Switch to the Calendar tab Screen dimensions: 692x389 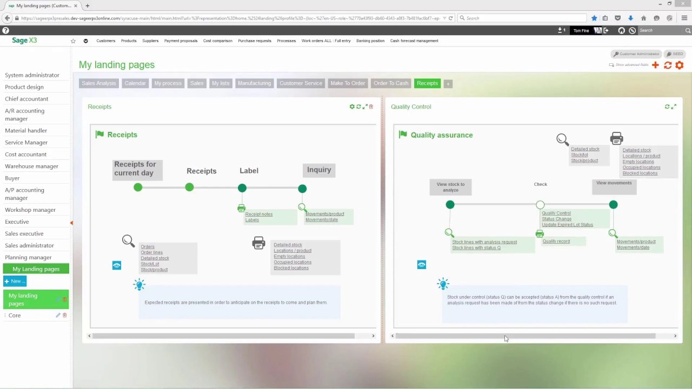(135, 83)
